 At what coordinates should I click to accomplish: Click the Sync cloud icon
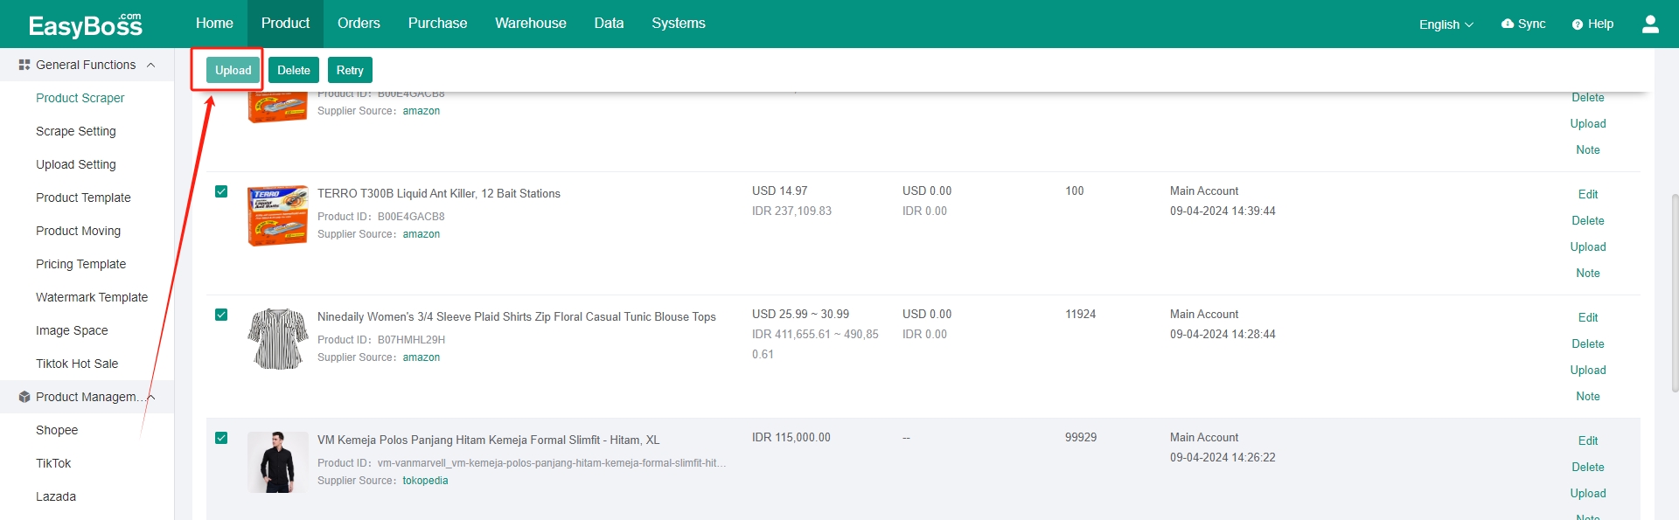(1508, 24)
